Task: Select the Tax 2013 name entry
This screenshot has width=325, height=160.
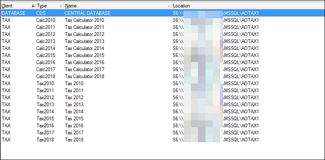Action: click(x=74, y=105)
